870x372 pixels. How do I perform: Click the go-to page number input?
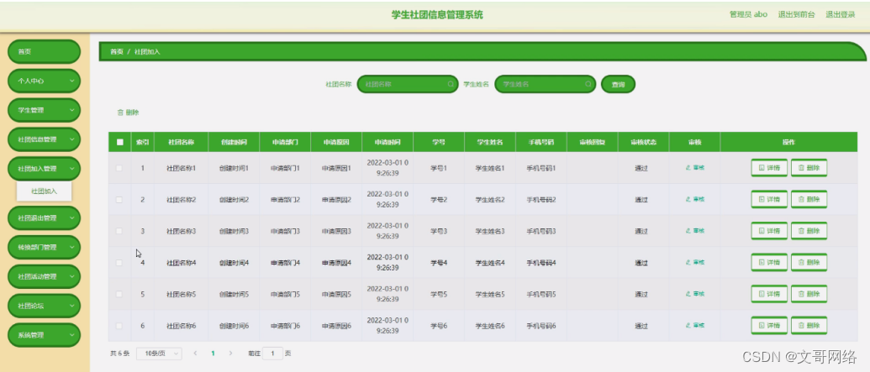[x=272, y=354]
